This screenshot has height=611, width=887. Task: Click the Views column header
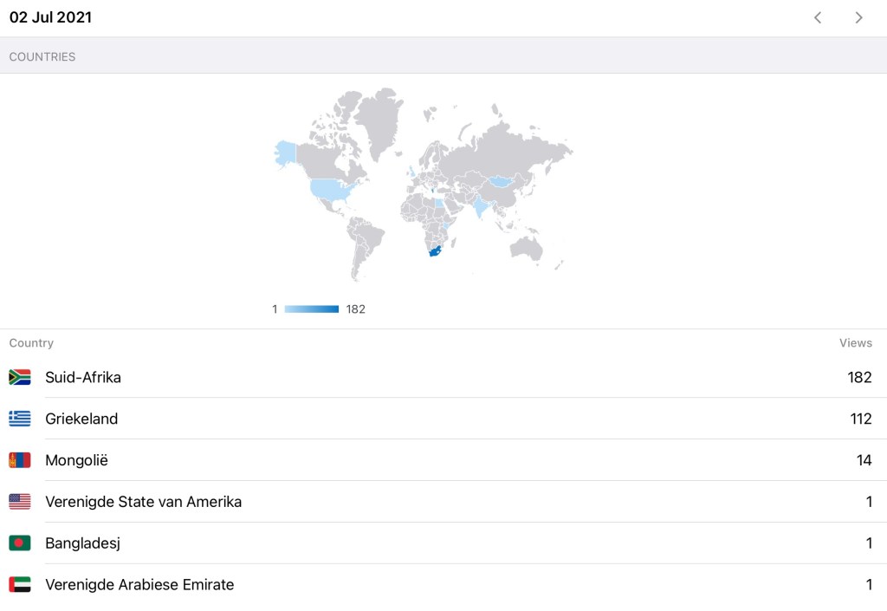point(855,343)
